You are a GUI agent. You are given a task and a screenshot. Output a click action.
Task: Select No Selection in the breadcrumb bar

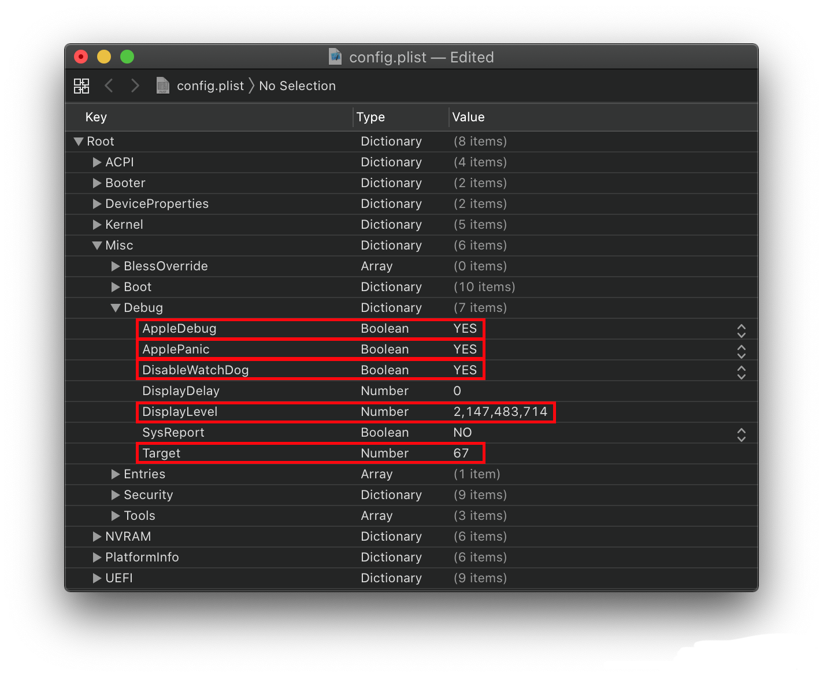[297, 86]
